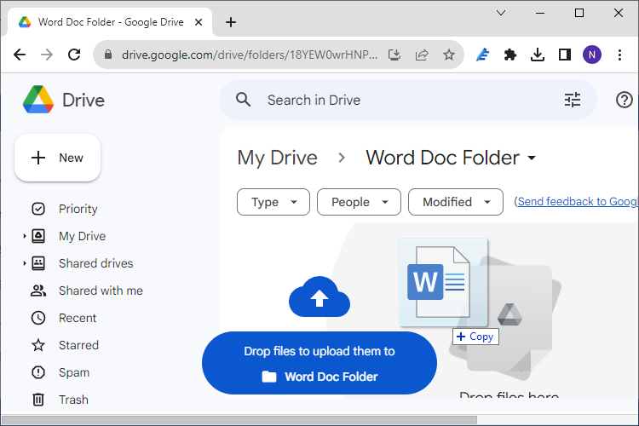
Task: Click the New button
Action: pyautogui.click(x=58, y=158)
